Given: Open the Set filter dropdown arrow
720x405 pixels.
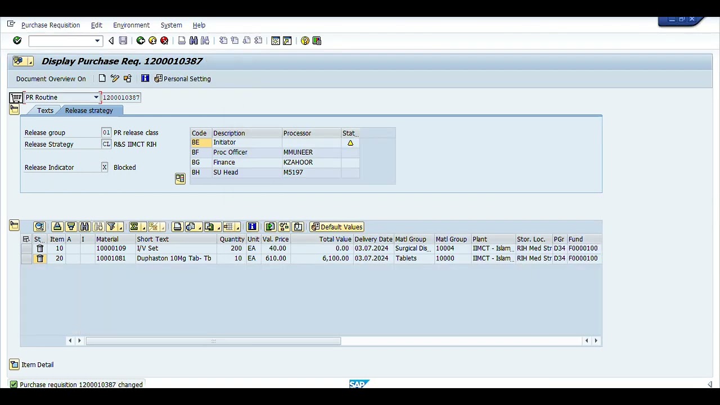Looking at the screenshot, I should (x=121, y=227).
